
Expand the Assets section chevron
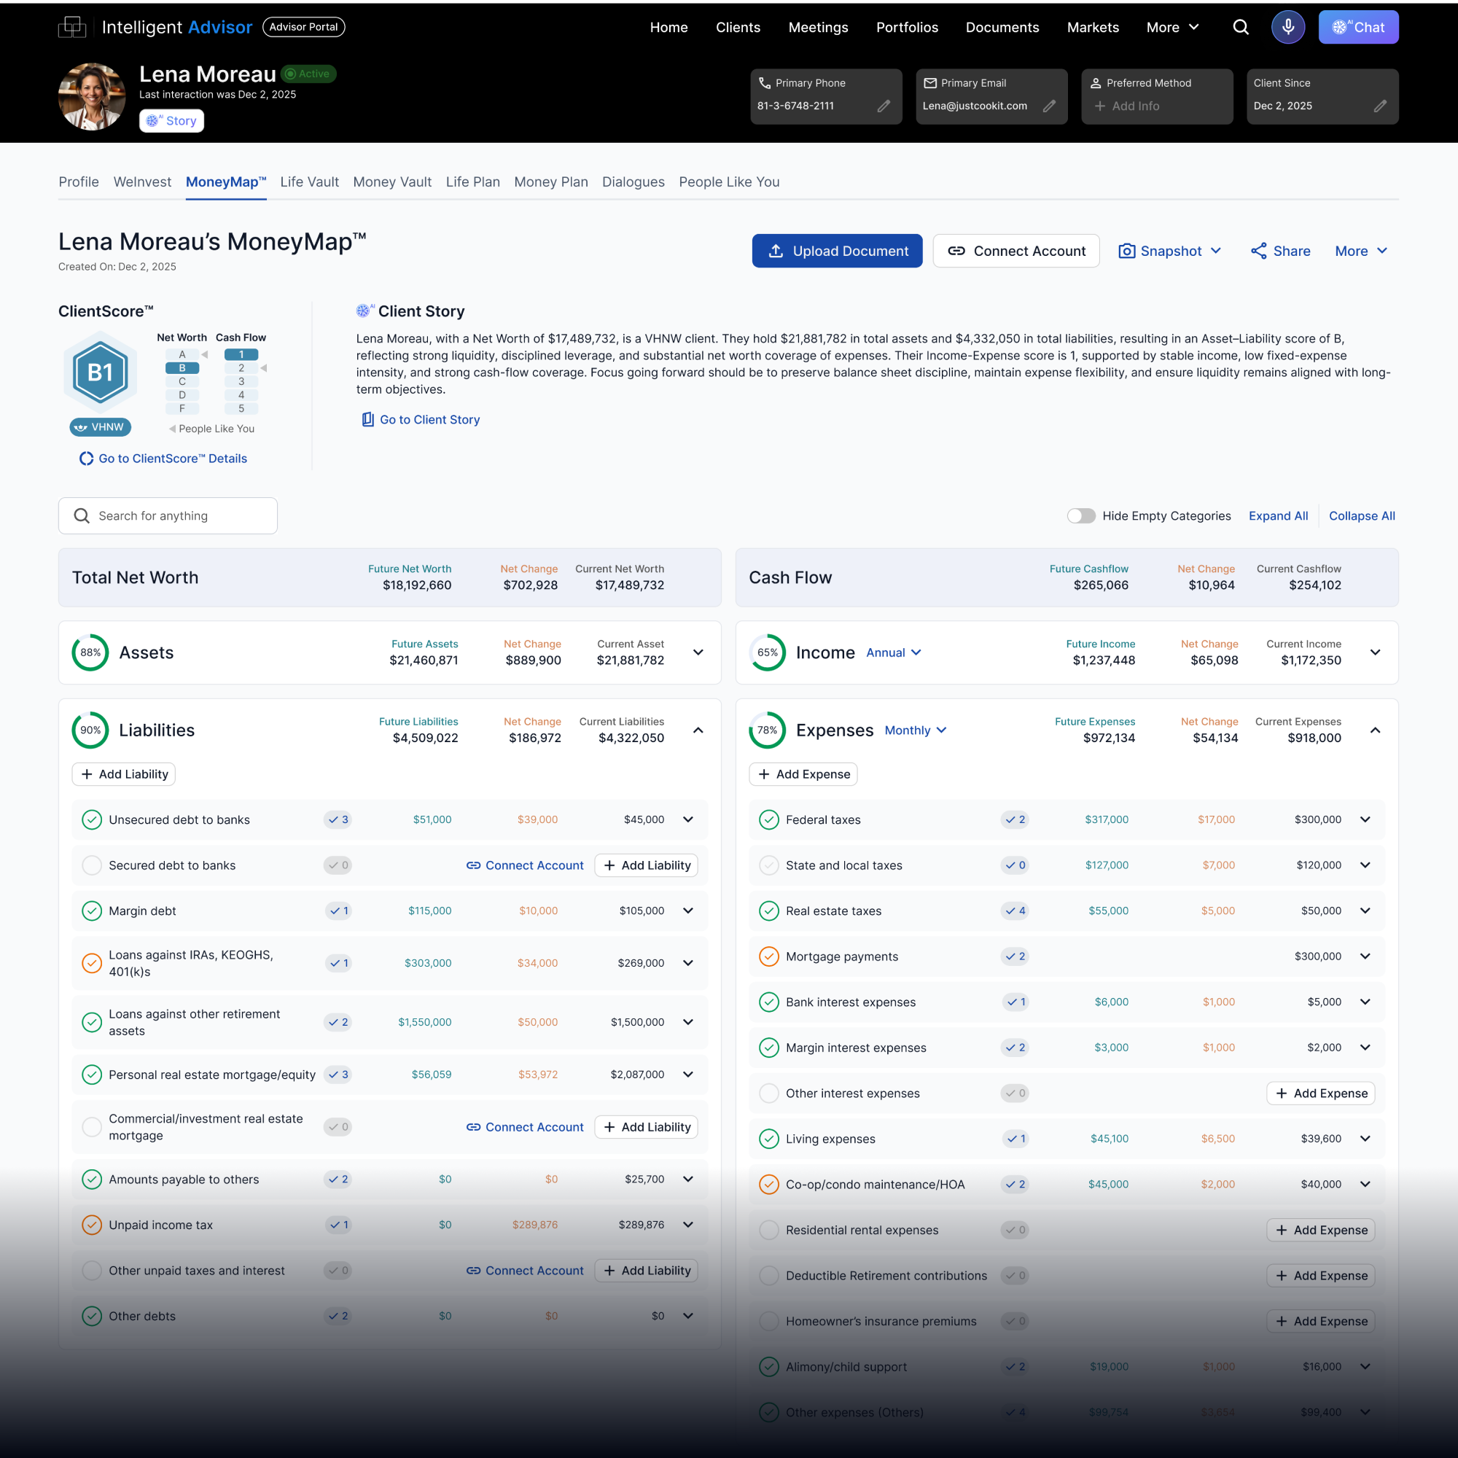click(698, 652)
